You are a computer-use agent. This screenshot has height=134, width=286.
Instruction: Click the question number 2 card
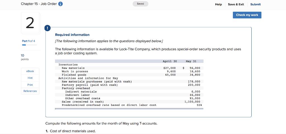pyautogui.click(x=30, y=24)
